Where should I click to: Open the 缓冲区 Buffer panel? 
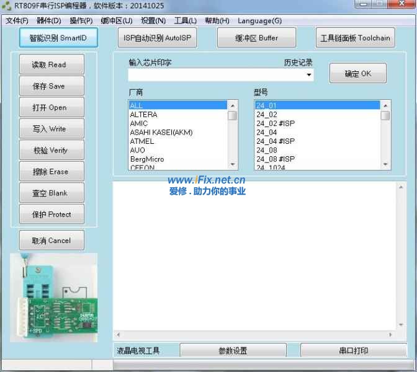[256, 38]
